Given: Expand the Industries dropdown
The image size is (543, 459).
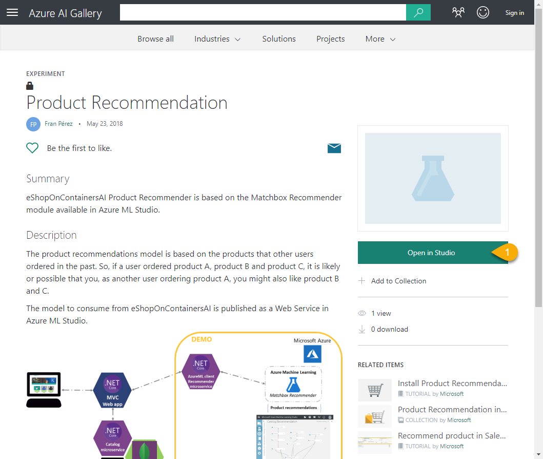Looking at the screenshot, I should [x=217, y=39].
